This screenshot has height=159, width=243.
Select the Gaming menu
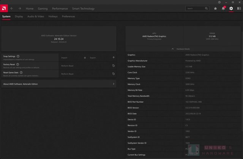tap(43, 8)
